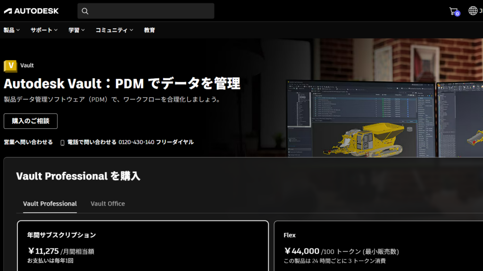This screenshot has height=271, width=483.
Task: Select the Flex token pricing card
Action: click(x=377, y=245)
